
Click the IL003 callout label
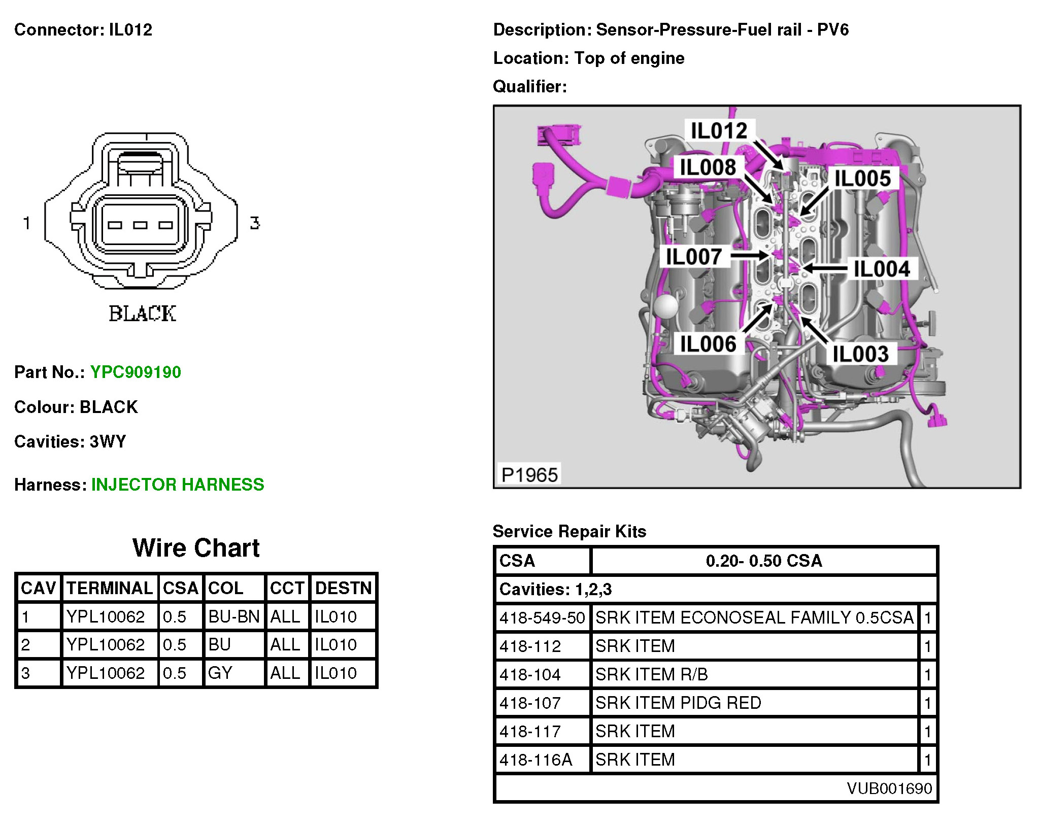pyautogui.click(x=860, y=354)
